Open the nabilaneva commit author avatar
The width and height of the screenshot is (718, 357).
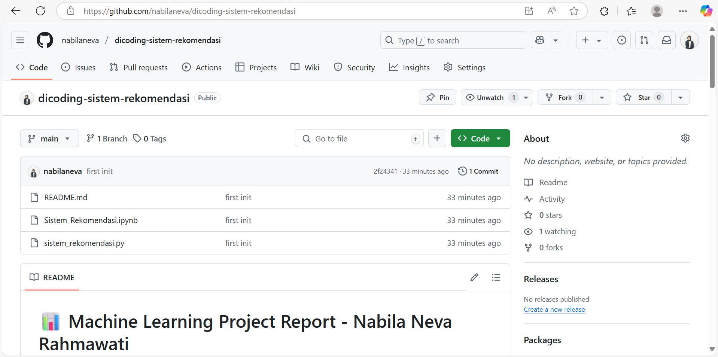pos(34,172)
